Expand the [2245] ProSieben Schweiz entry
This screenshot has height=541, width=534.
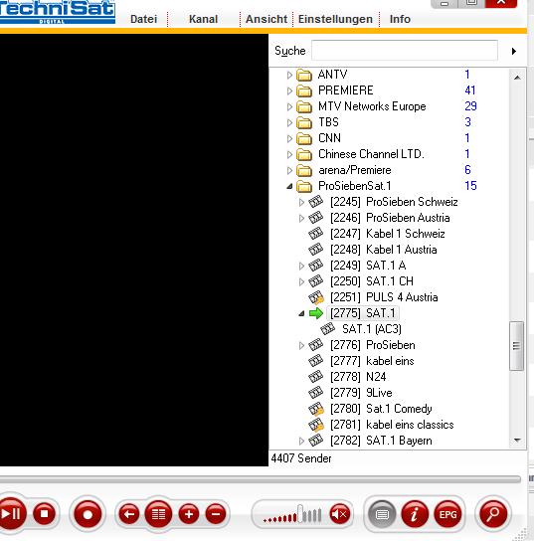point(301,202)
